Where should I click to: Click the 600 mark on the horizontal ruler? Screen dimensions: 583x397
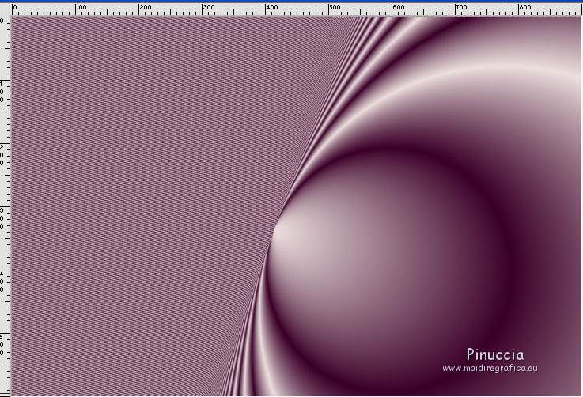tap(398, 7)
